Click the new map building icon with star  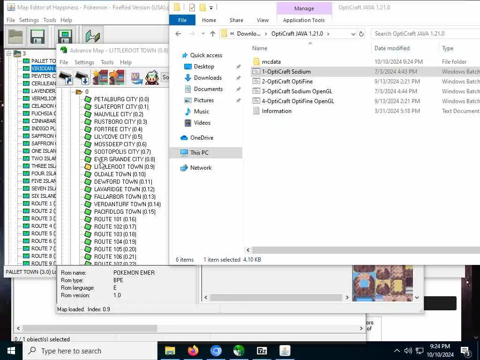click(x=100, y=77)
